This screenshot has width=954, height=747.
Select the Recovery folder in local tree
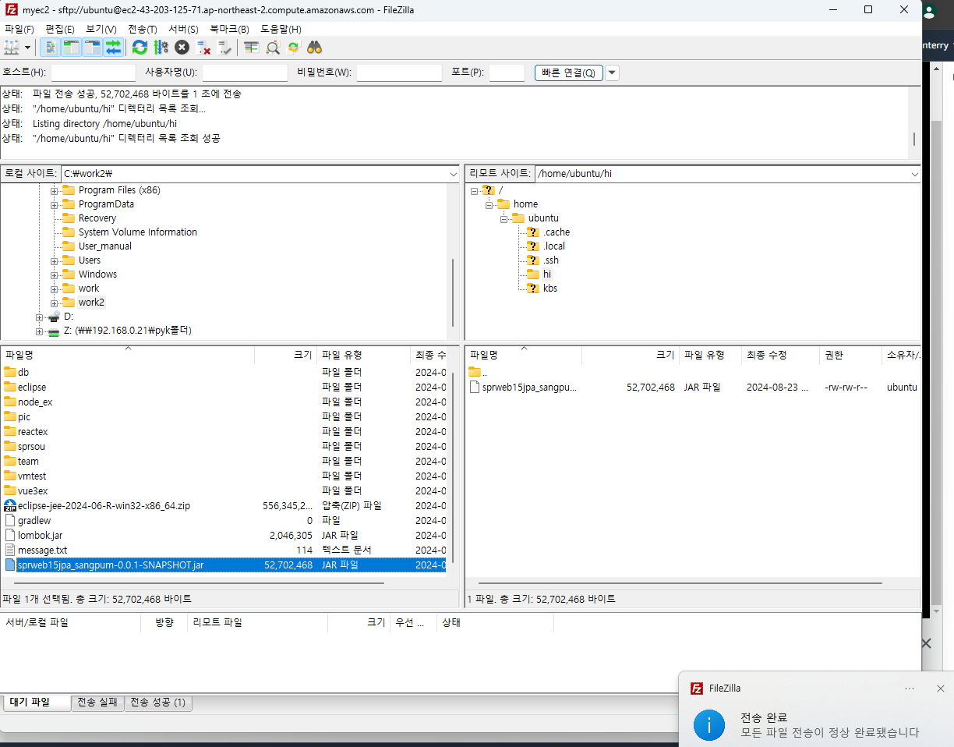(x=97, y=218)
